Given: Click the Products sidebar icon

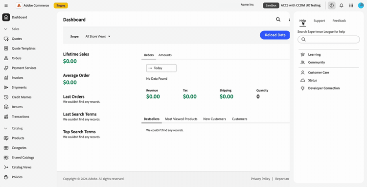Looking at the screenshot, I should [6, 138].
